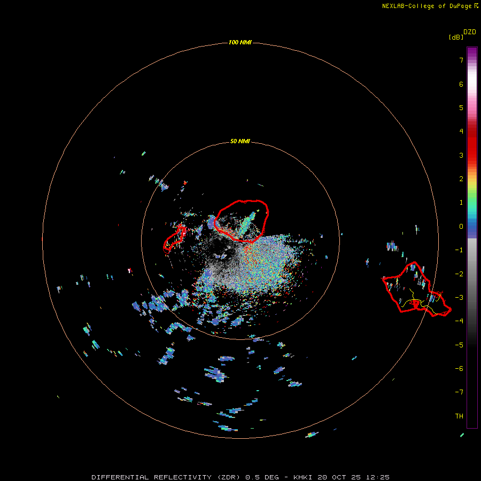Screen dimensions: 481x481
Task: Click the KHKI 20 OCT 25 12:25 timestamp
Action: [x=342, y=477]
